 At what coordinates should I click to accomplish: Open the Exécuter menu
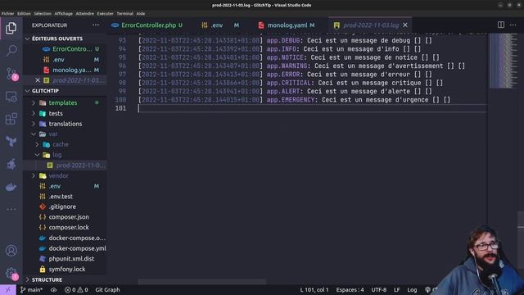[x=106, y=14]
